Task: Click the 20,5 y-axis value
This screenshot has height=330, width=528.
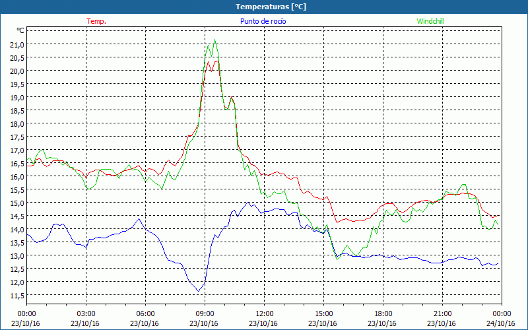Action: tap(17, 57)
